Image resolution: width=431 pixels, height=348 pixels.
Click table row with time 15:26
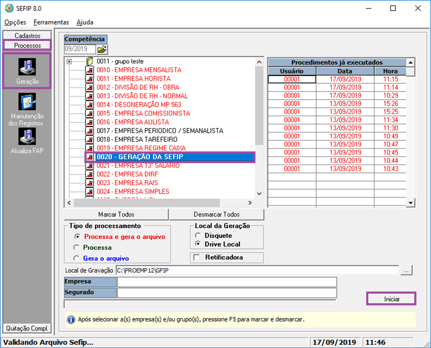click(337, 104)
